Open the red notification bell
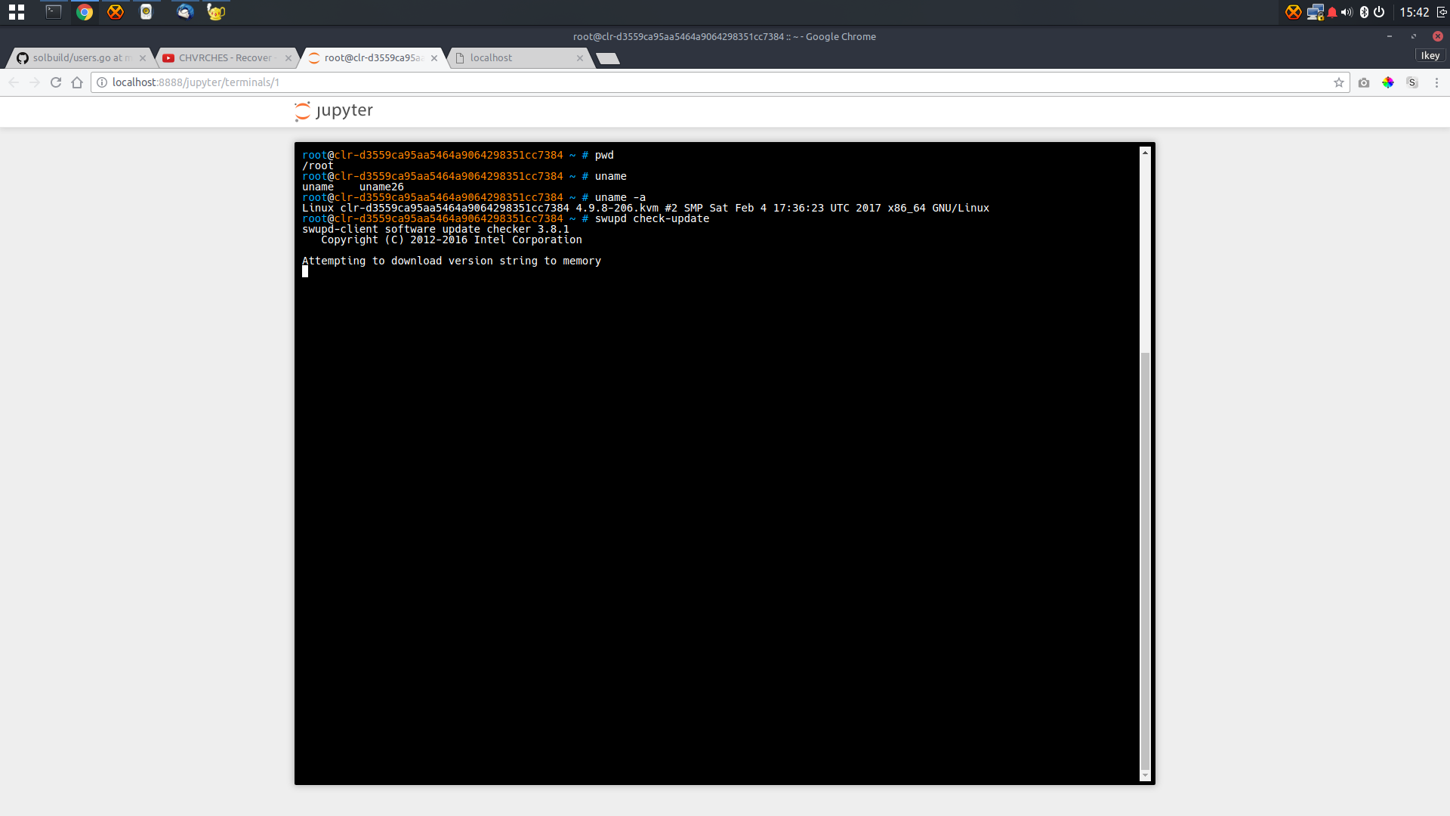The height and width of the screenshot is (816, 1450). (x=1332, y=12)
